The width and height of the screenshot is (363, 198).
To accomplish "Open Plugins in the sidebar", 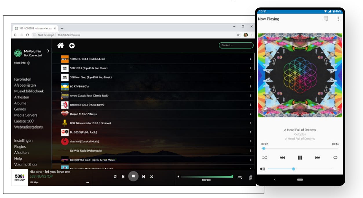I will (20, 147).
